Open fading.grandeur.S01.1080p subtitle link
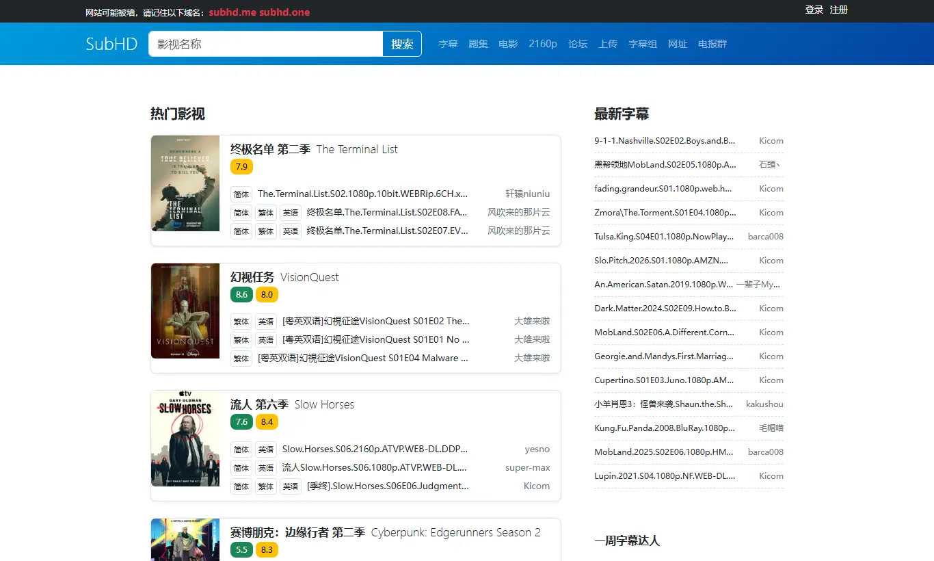The height and width of the screenshot is (561, 934). tap(663, 189)
